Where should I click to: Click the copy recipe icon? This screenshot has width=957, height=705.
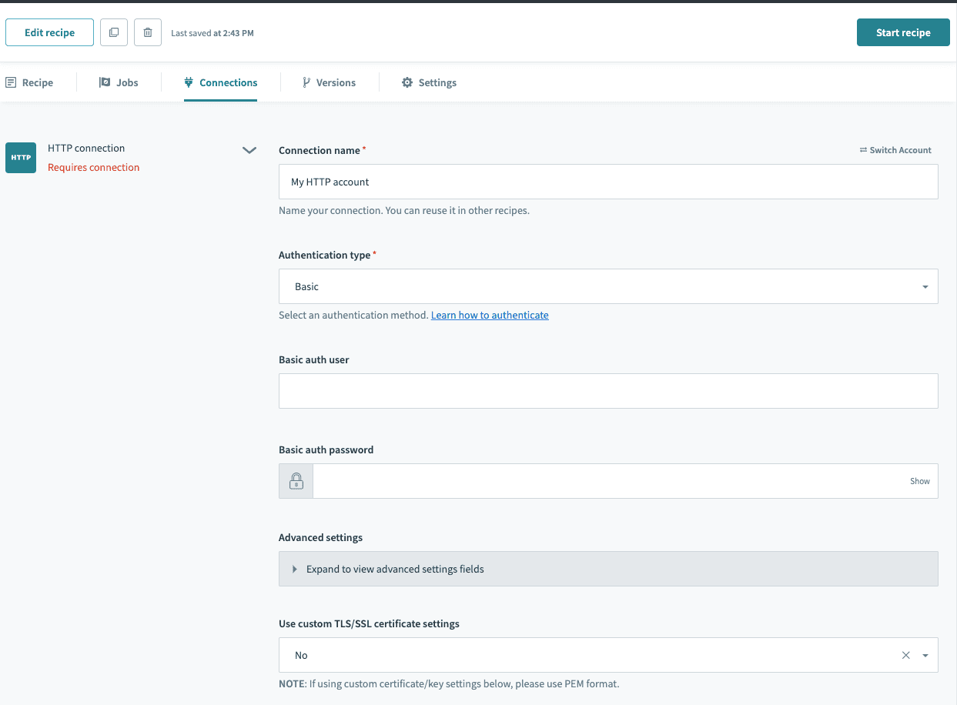(114, 33)
